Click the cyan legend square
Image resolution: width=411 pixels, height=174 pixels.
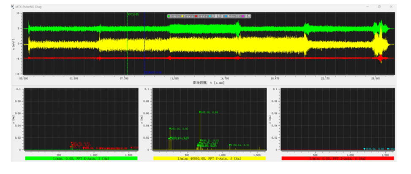210,16
